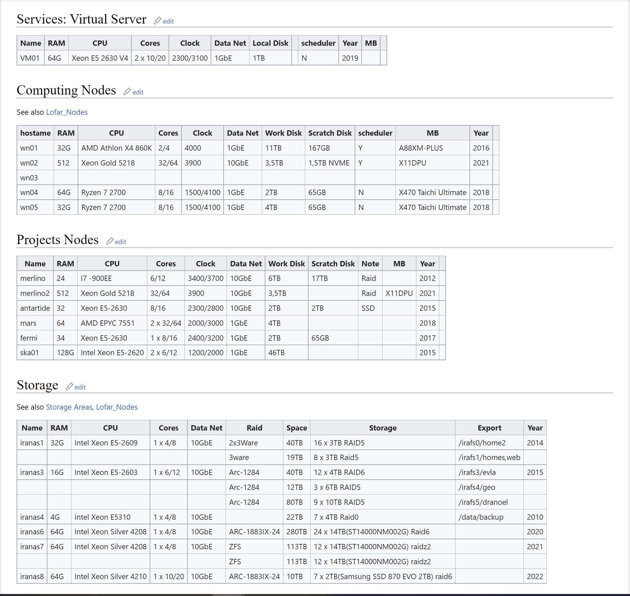Select the 9 x 10TB RAID5 storage cell

coord(383,502)
